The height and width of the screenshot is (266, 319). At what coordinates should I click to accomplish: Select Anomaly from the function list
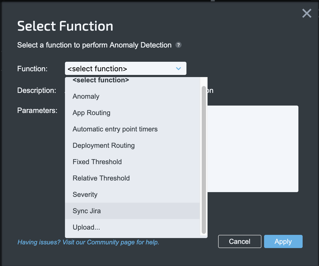(86, 97)
